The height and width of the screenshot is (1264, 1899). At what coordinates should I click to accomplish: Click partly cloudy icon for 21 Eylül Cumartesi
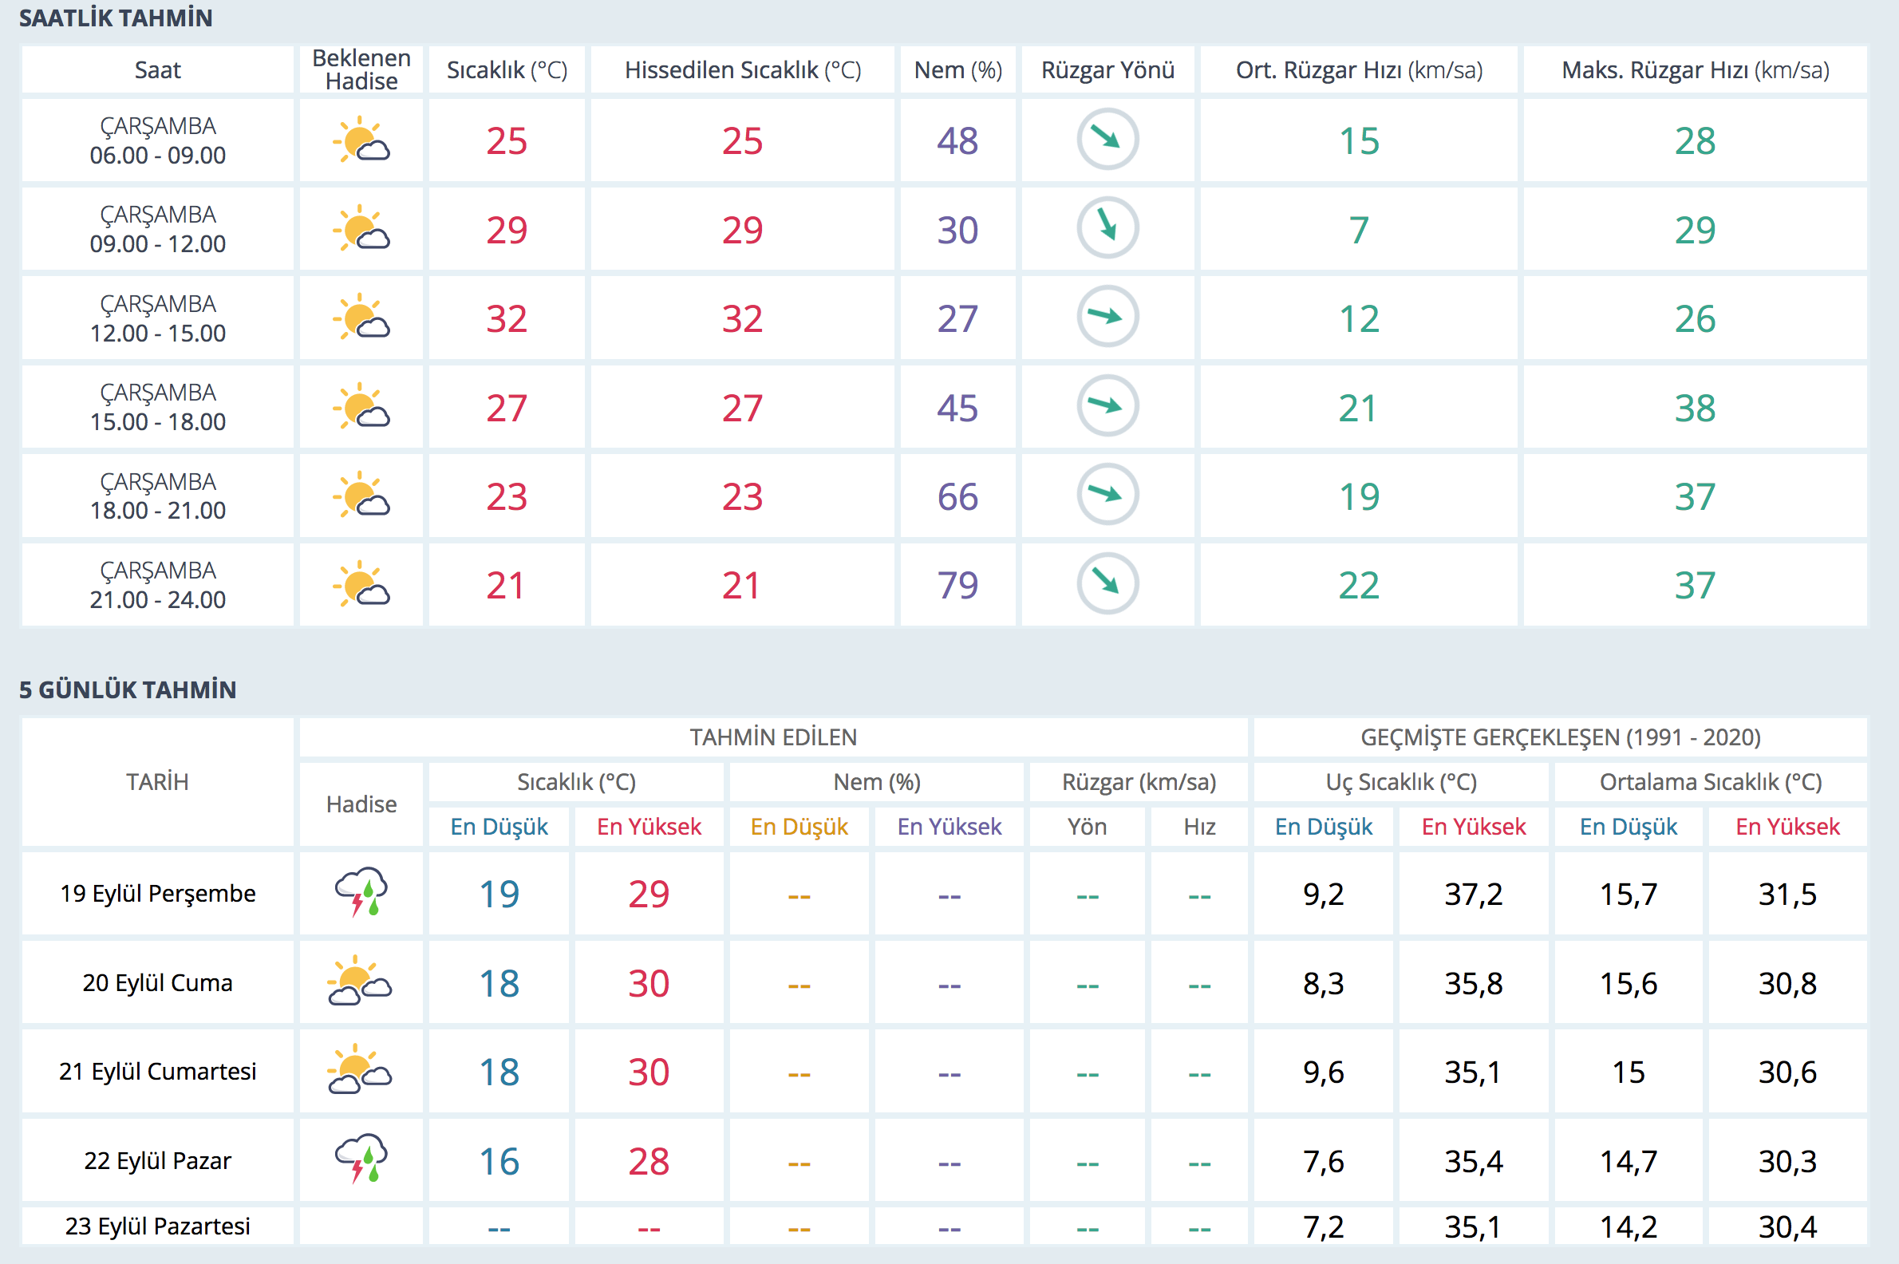tap(360, 1071)
